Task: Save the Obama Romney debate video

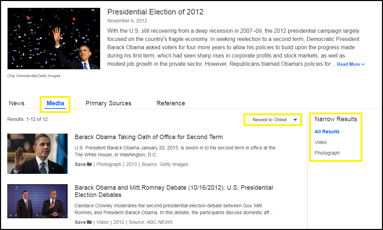Action: (x=80, y=222)
